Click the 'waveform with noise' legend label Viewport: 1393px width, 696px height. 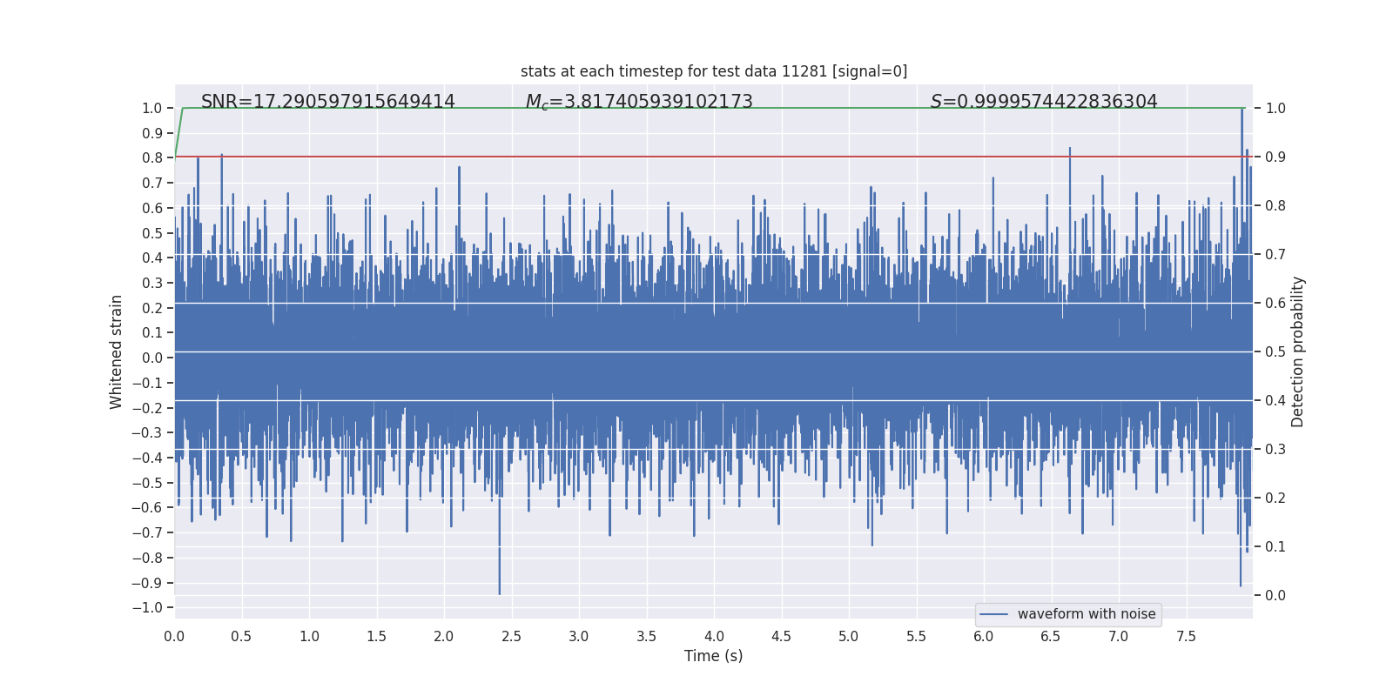(1086, 614)
